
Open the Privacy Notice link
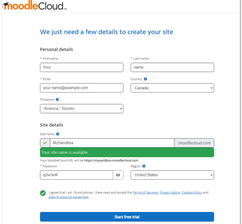(170, 192)
